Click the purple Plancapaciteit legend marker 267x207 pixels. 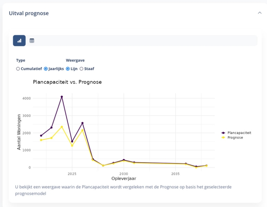pos(223,133)
